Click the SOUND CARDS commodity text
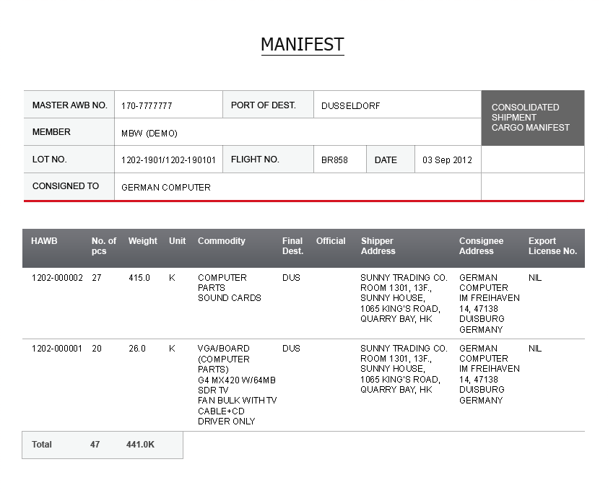 [230, 298]
